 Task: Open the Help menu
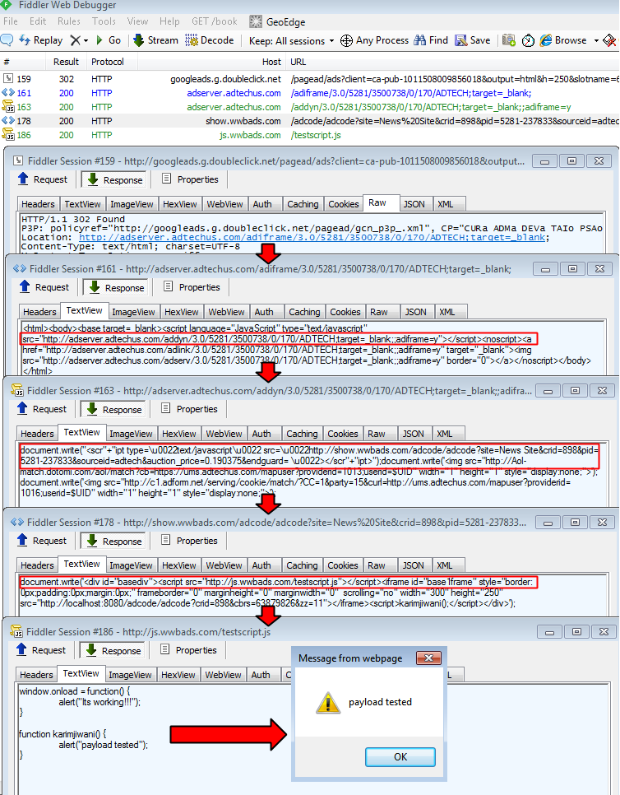pyautogui.click(x=169, y=21)
